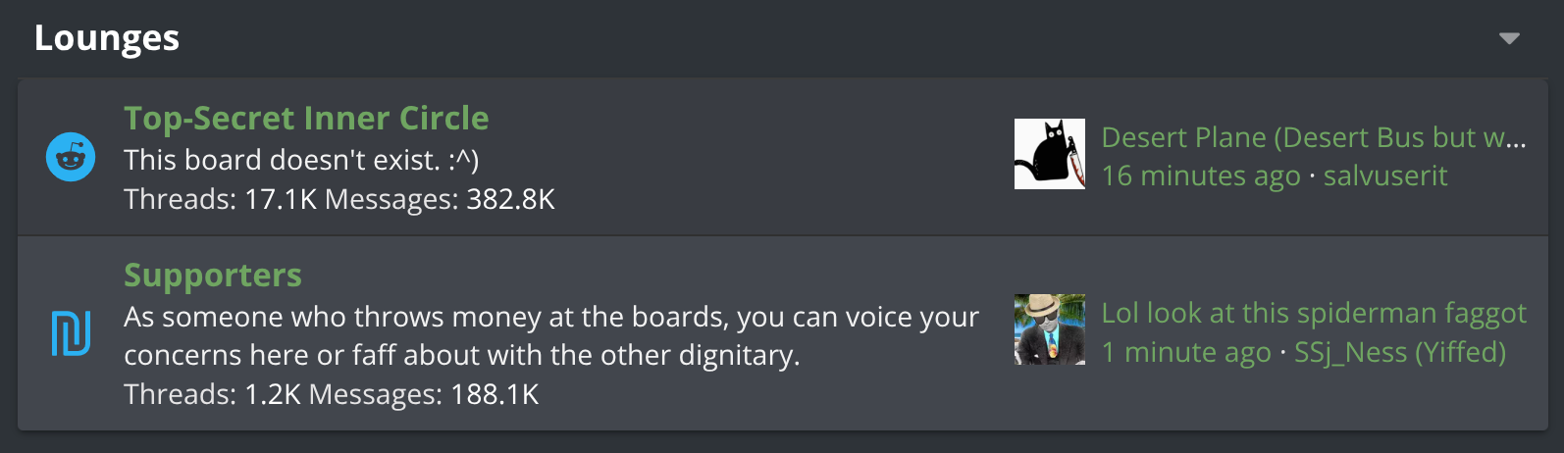Click the black cat with knife avatar
The height and width of the screenshot is (453, 1564).
pos(1050,154)
